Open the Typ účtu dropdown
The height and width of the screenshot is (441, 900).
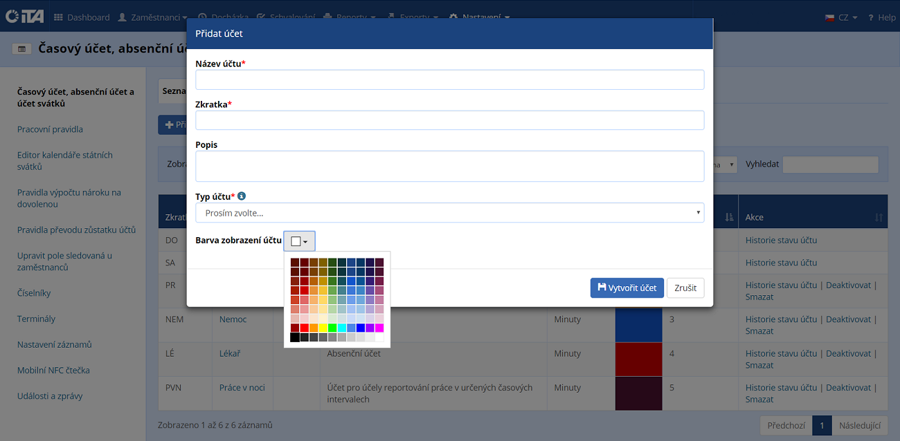coord(449,213)
